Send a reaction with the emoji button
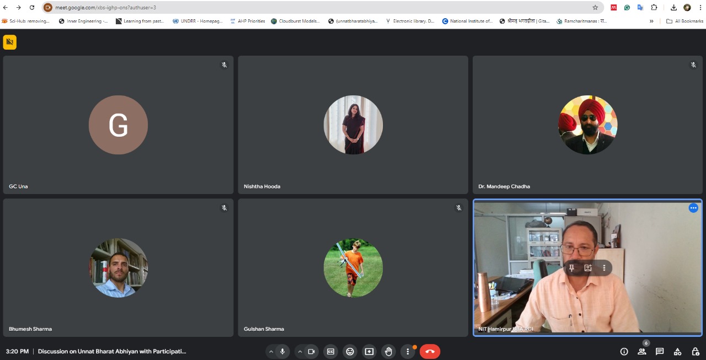 pos(350,352)
